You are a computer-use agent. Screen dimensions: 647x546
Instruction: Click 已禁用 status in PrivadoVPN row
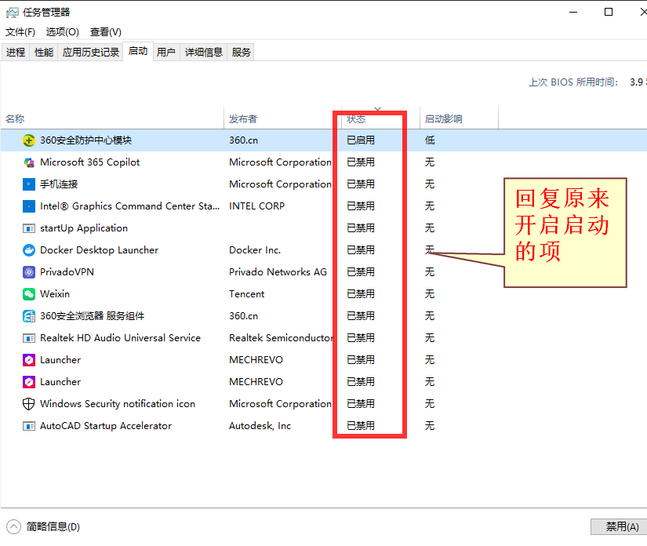pos(361,272)
